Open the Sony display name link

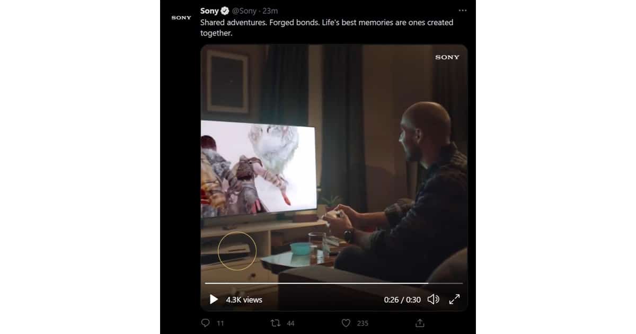209,11
